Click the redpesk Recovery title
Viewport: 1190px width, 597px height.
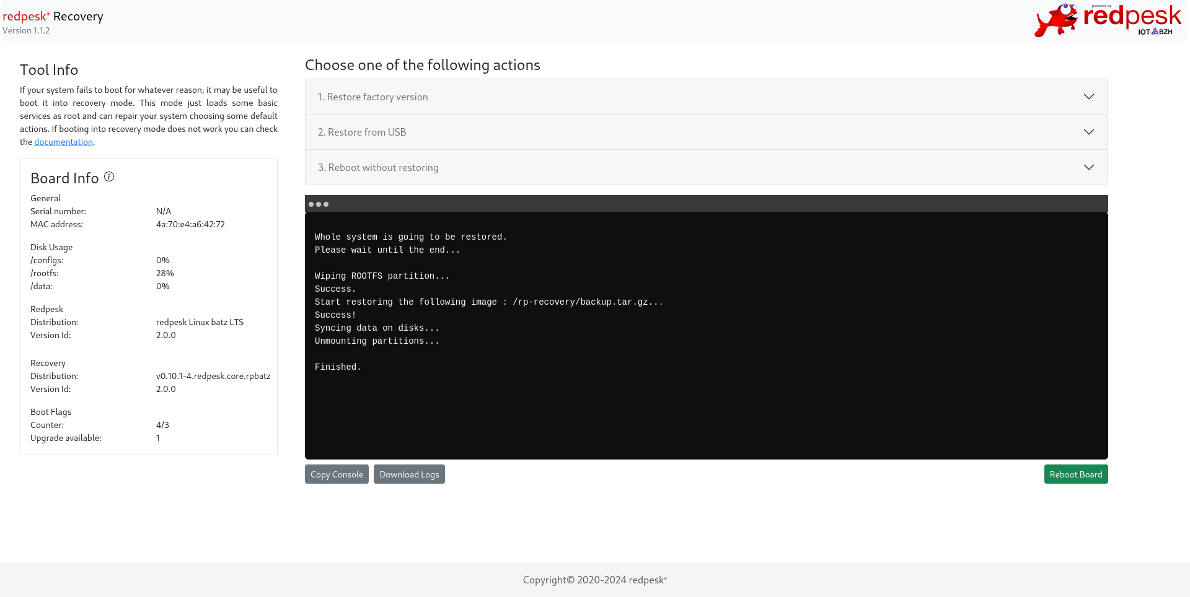pyautogui.click(x=53, y=16)
